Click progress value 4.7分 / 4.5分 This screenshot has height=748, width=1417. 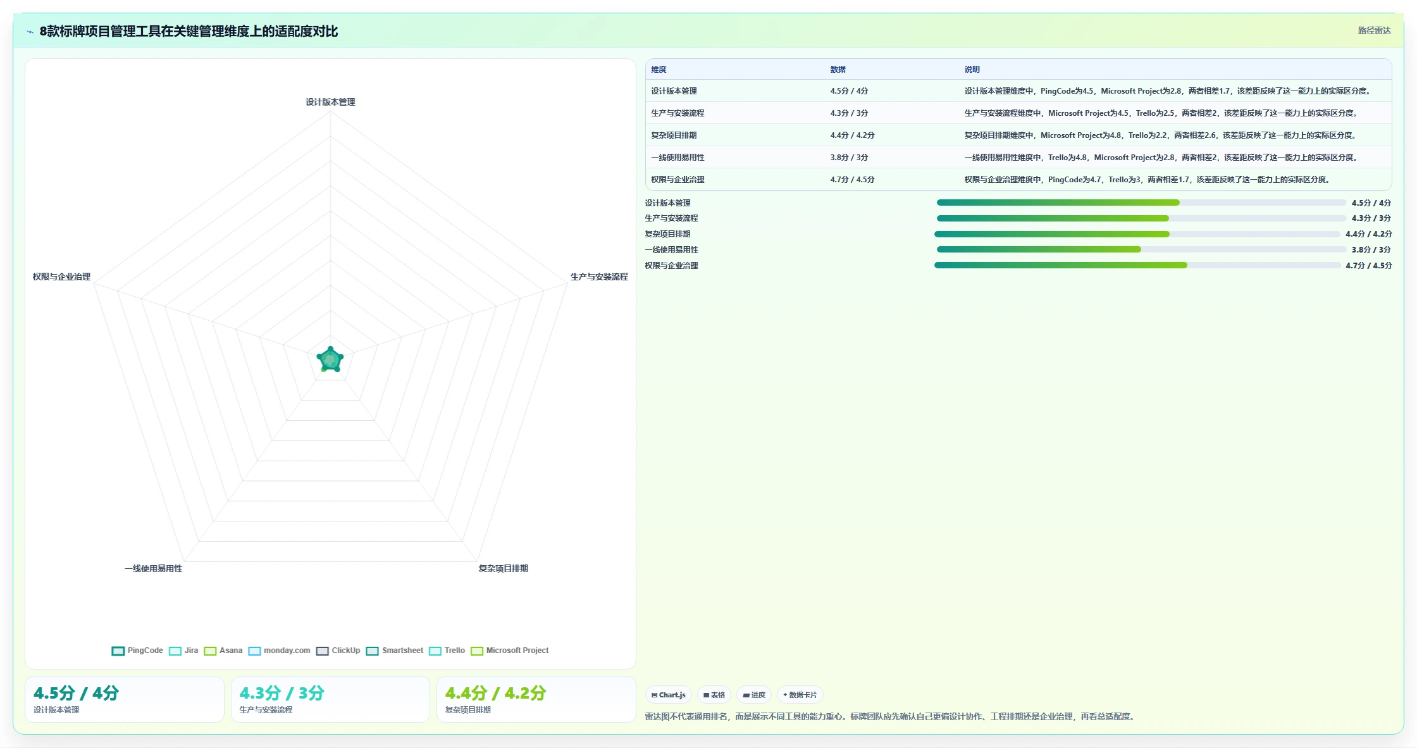[1369, 266]
